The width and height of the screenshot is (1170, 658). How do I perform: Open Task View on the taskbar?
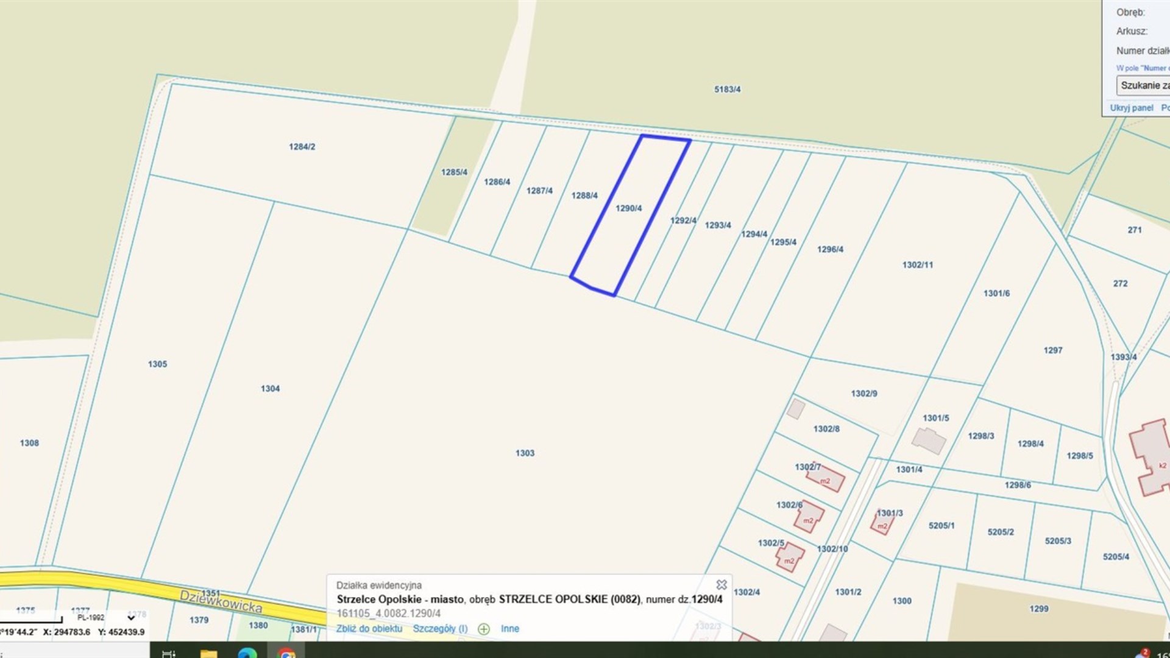click(x=169, y=653)
